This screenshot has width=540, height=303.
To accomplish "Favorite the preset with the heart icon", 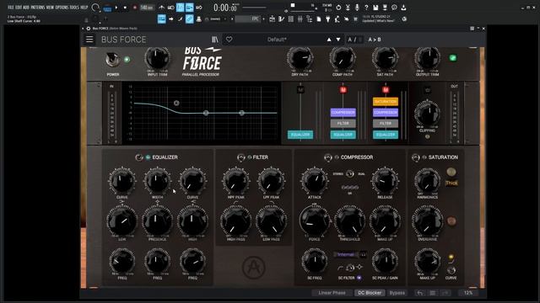I will (x=229, y=40).
